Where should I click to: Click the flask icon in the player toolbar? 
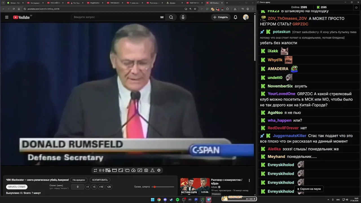[152, 170]
